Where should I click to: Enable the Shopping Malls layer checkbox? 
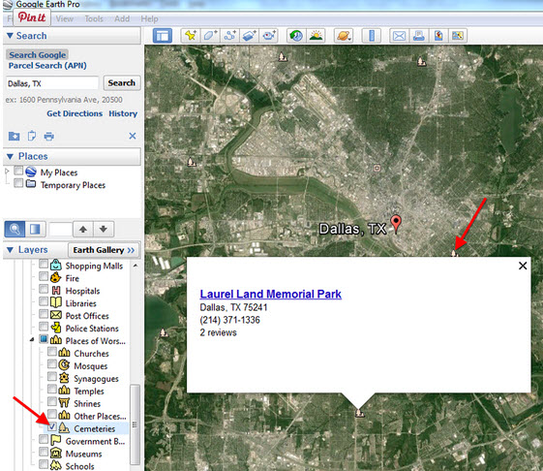(x=44, y=265)
